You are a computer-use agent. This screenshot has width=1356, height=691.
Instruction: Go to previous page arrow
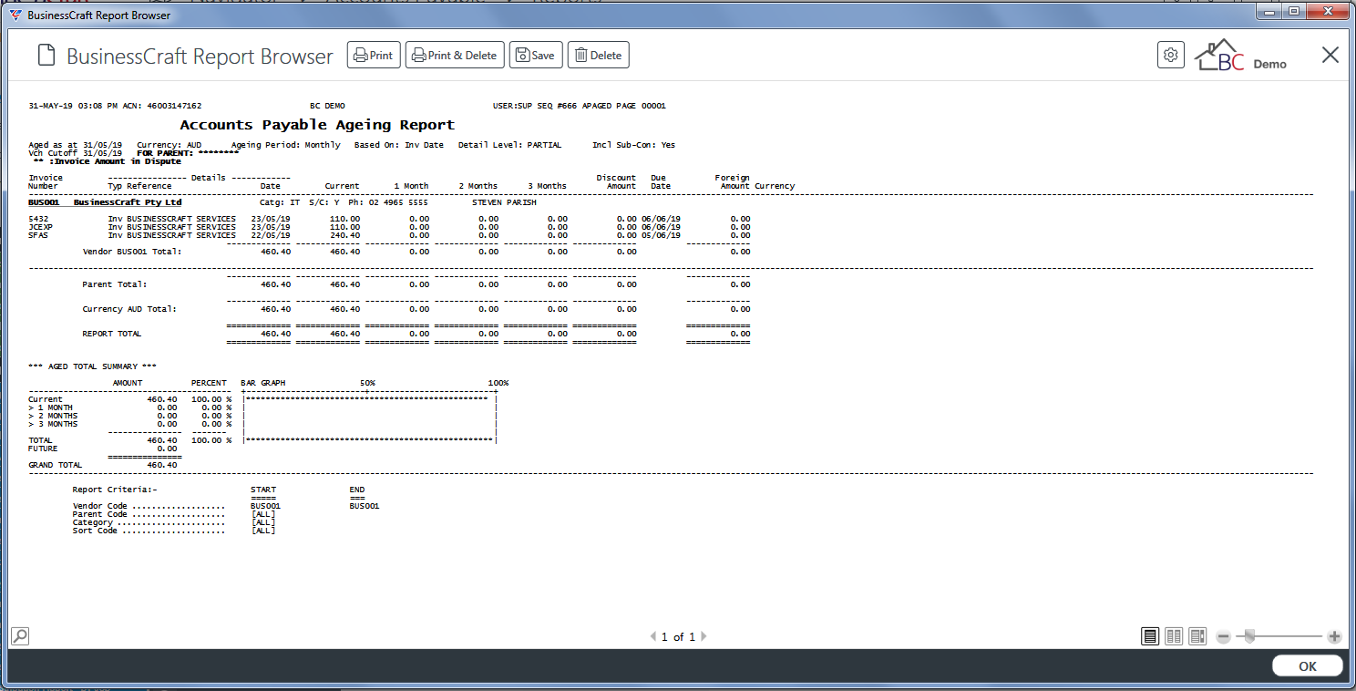pos(652,636)
